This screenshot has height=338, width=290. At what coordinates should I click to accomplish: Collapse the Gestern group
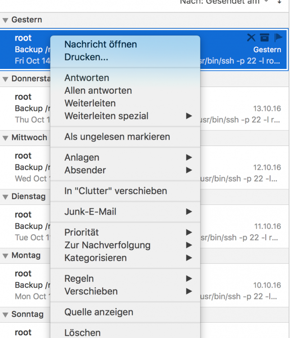pos(5,20)
